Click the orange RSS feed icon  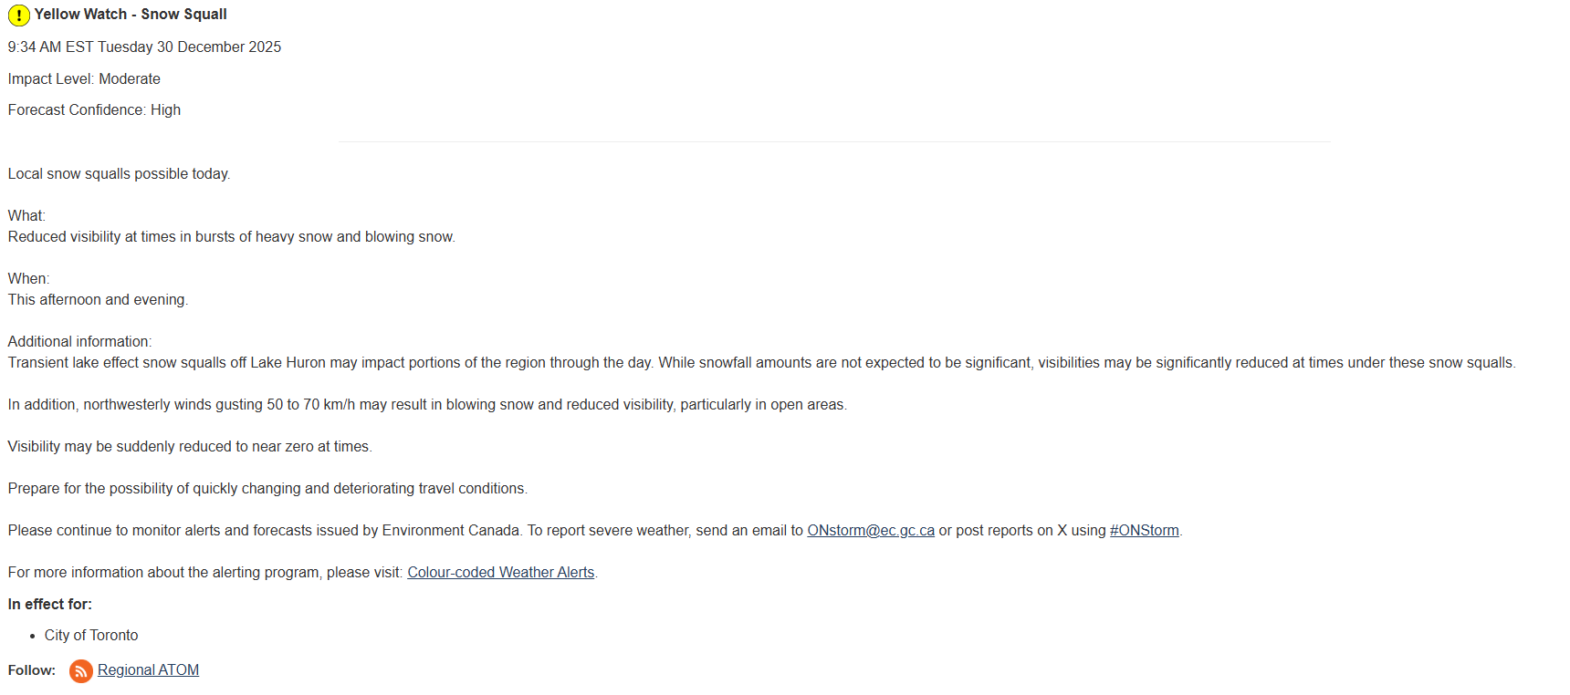pyautogui.click(x=81, y=671)
